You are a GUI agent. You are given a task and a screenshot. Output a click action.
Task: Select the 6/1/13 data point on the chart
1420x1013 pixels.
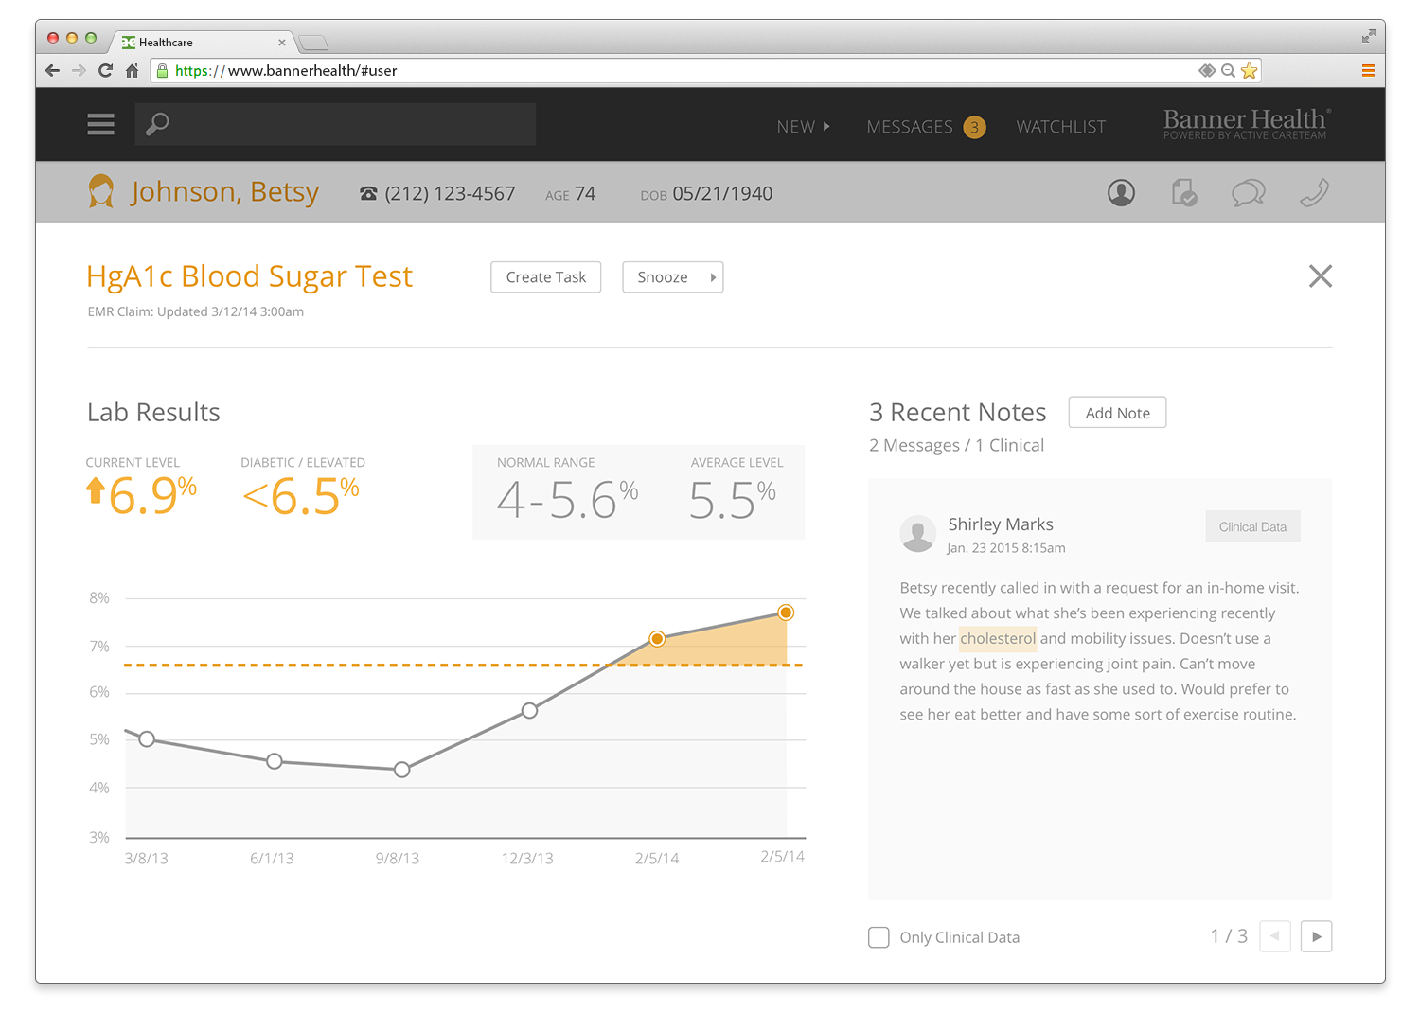275,761
